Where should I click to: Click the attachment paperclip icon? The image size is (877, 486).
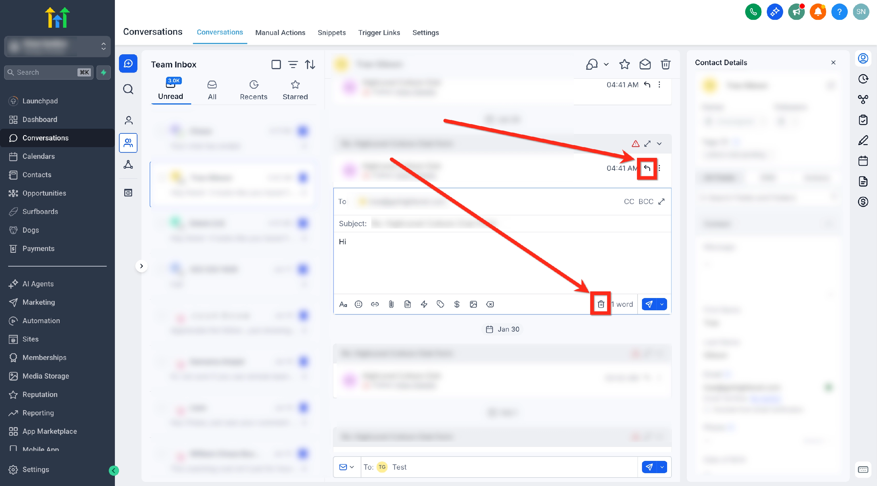click(391, 304)
